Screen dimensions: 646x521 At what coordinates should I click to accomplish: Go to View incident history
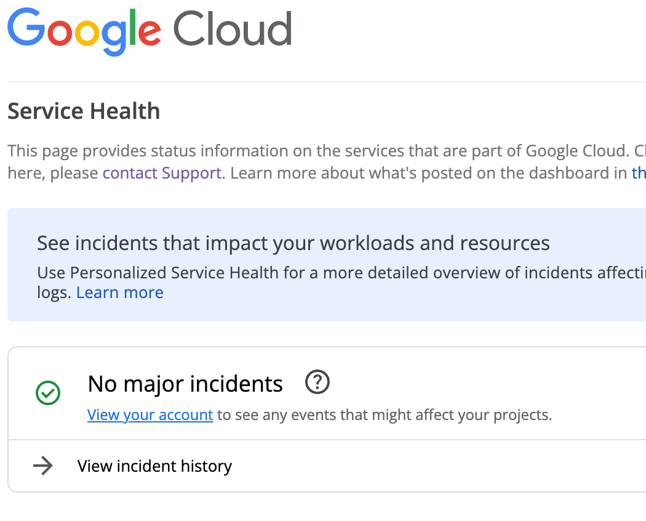click(x=154, y=466)
